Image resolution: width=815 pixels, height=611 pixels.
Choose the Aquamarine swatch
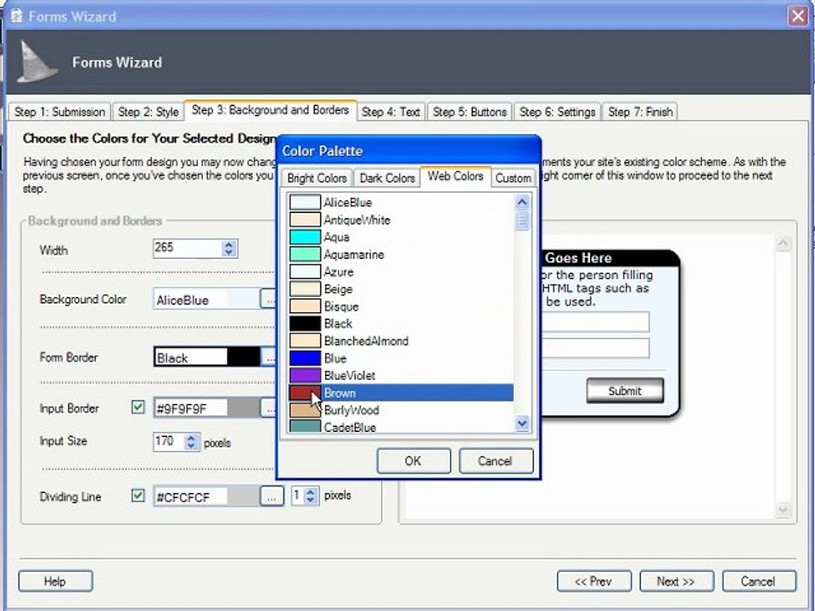(305, 254)
